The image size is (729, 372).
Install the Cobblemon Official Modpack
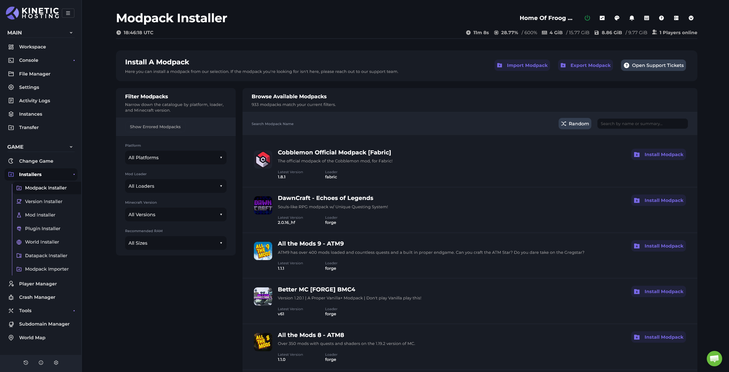click(x=658, y=154)
